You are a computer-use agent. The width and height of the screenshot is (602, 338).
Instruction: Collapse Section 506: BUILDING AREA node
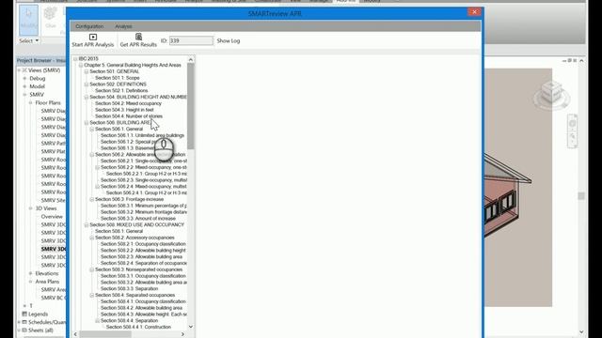87,123
